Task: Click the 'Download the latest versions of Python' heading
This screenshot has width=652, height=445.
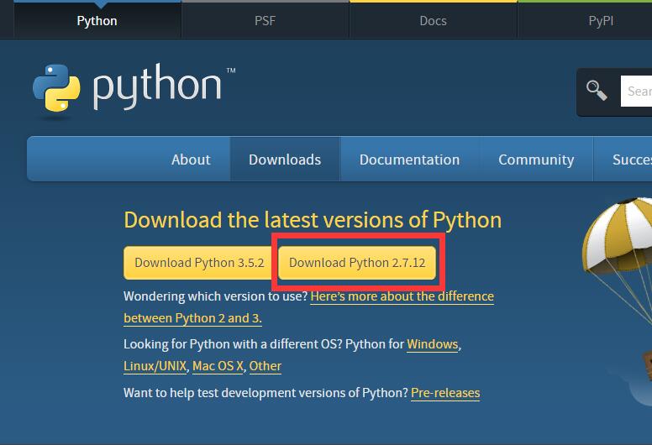Action: (313, 220)
